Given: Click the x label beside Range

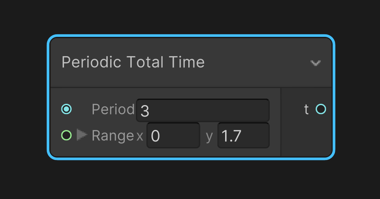Looking at the screenshot, I should point(140,136).
